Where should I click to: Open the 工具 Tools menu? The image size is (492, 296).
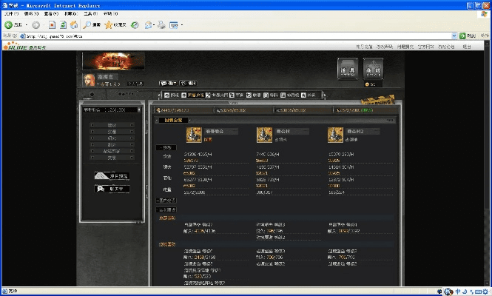[x=91, y=14]
